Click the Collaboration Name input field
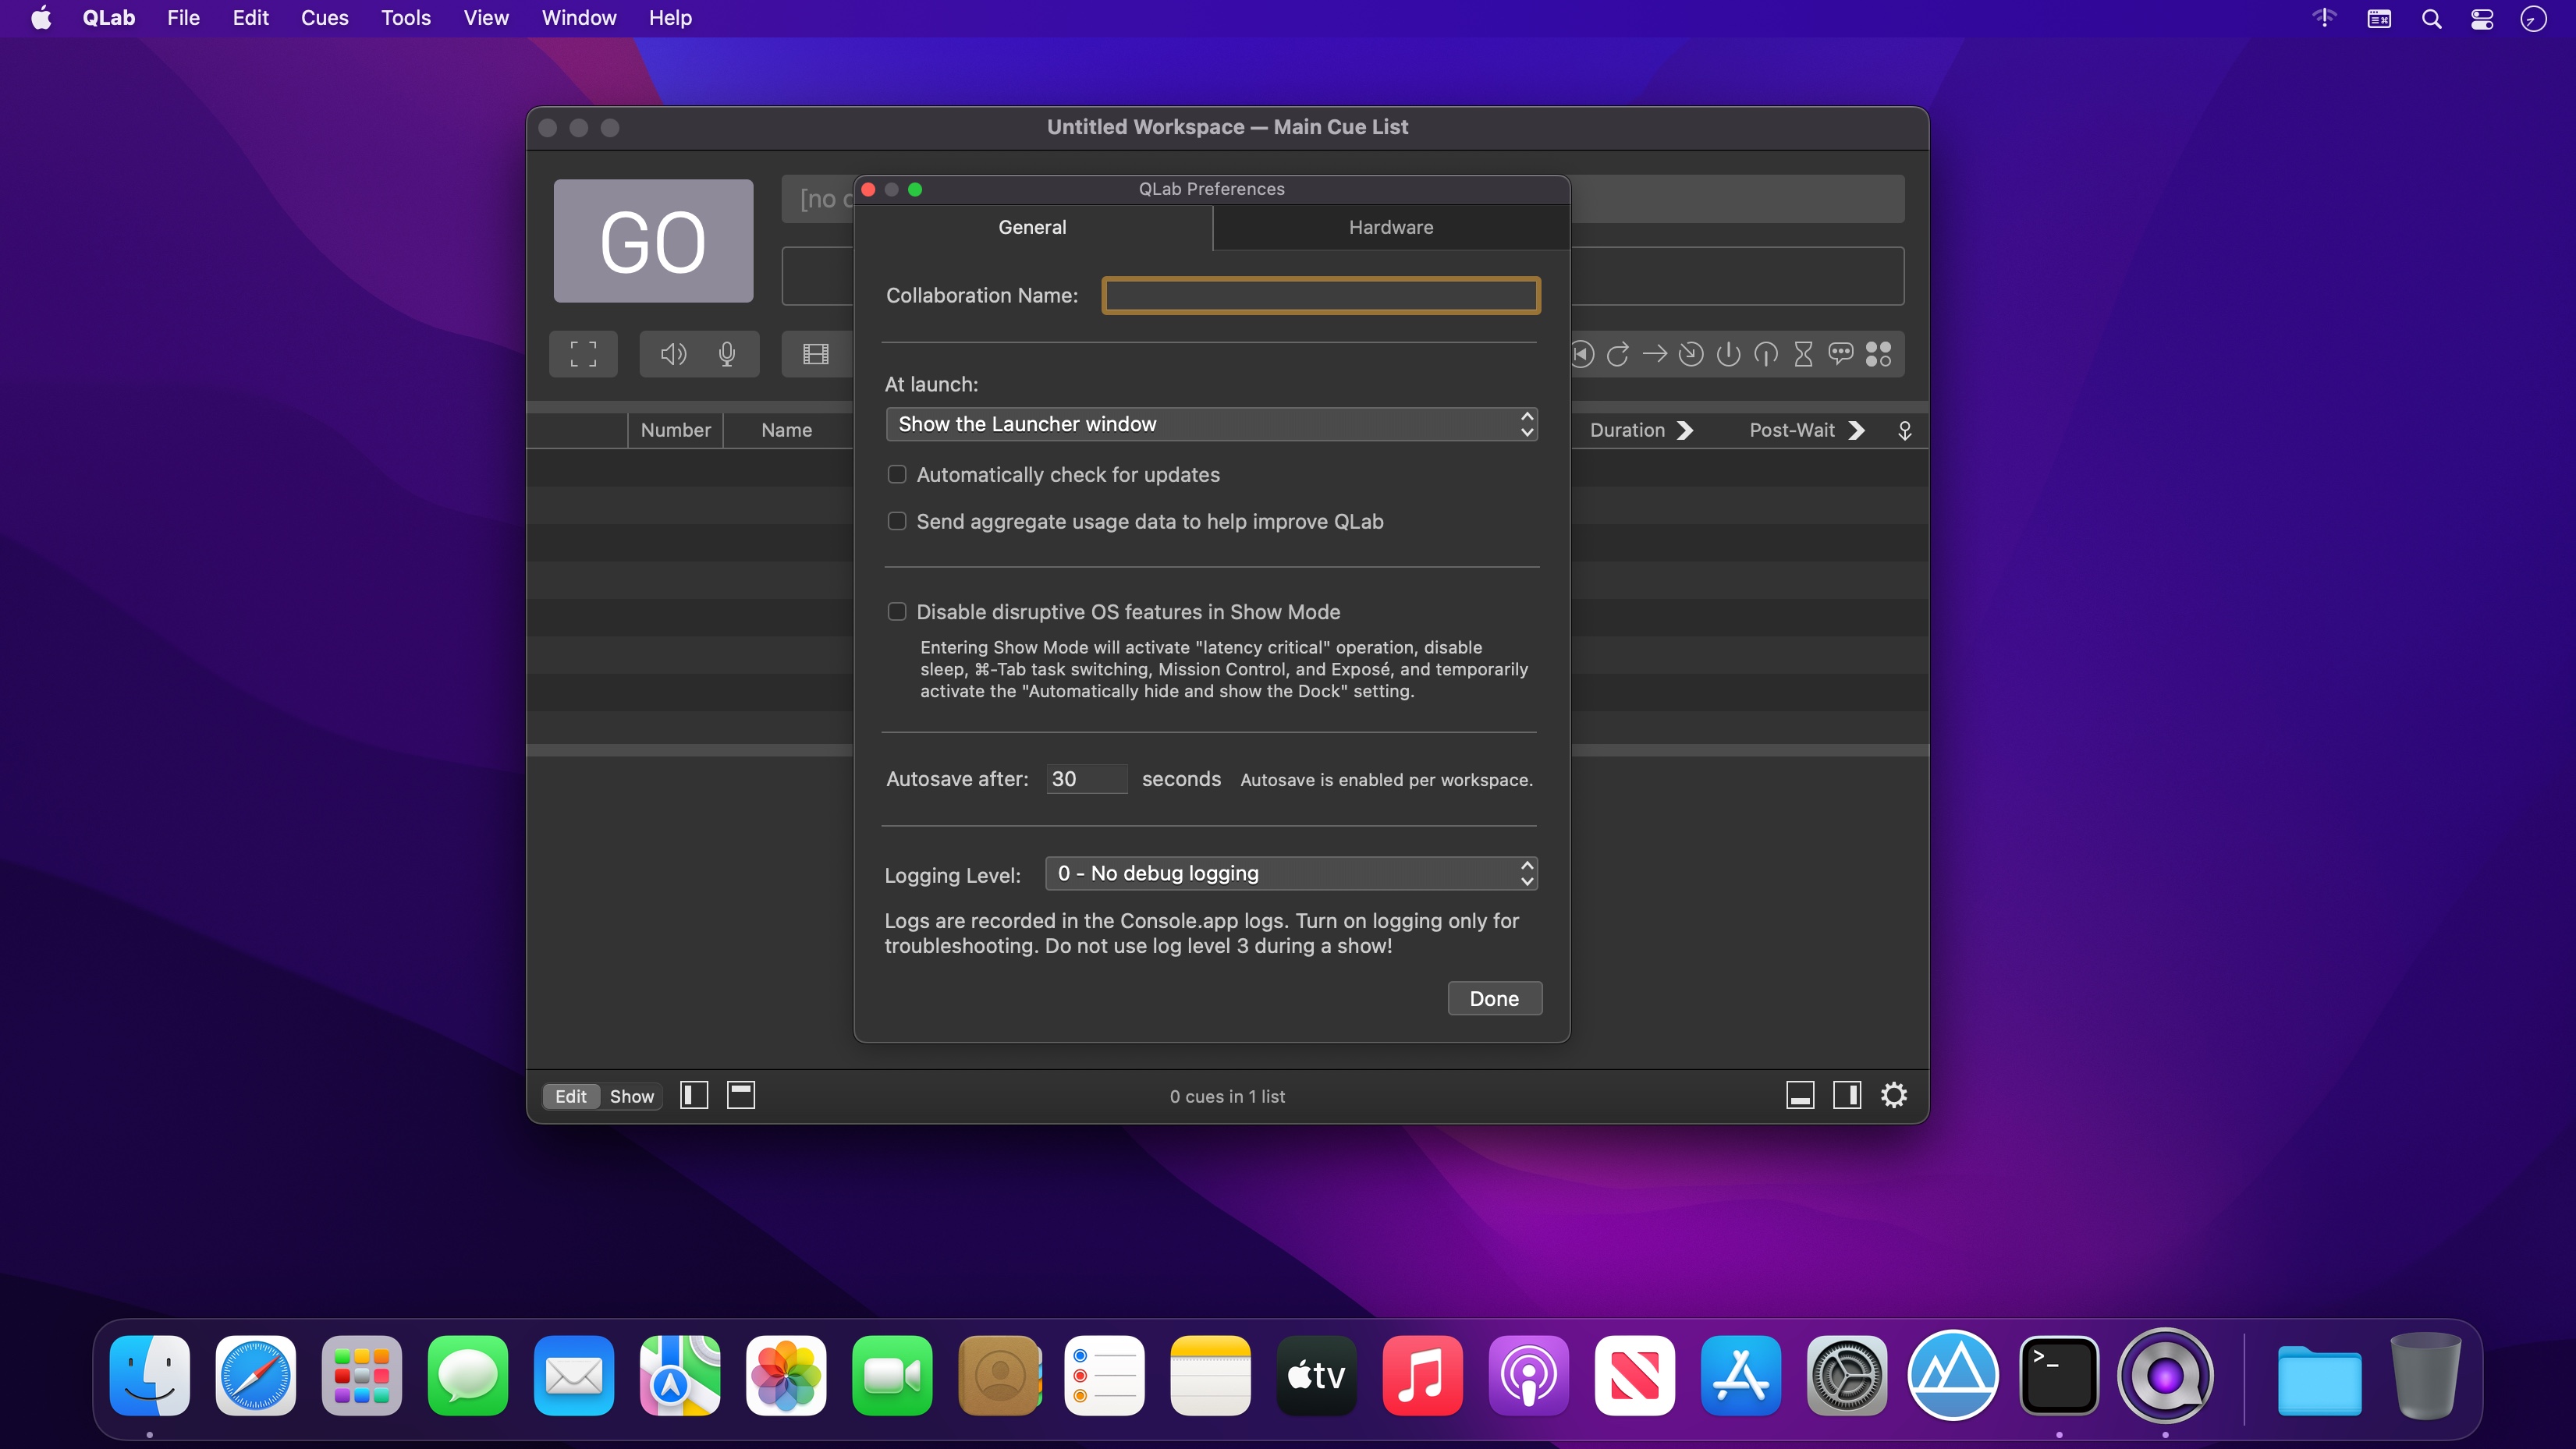This screenshot has width=2576, height=1449. click(x=1322, y=296)
